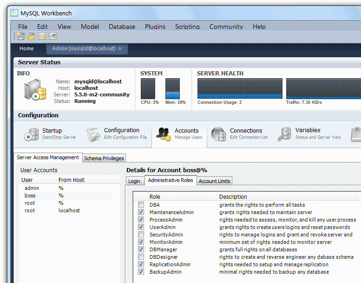Click the Manage Users label
The height and width of the screenshot is (283, 361).
click(x=188, y=137)
